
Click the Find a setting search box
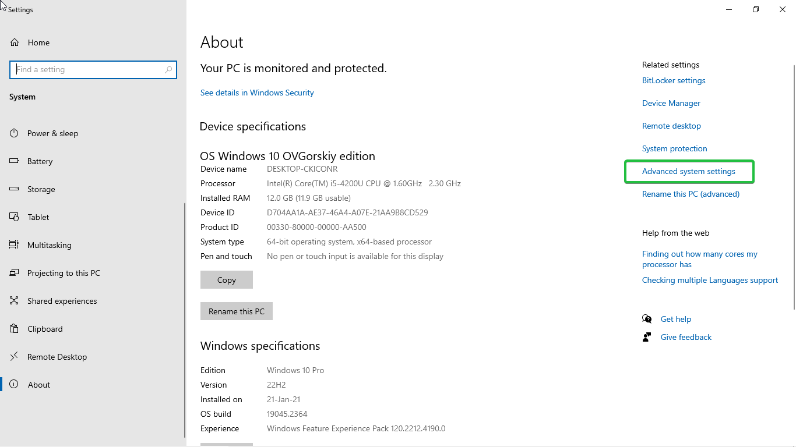93,69
